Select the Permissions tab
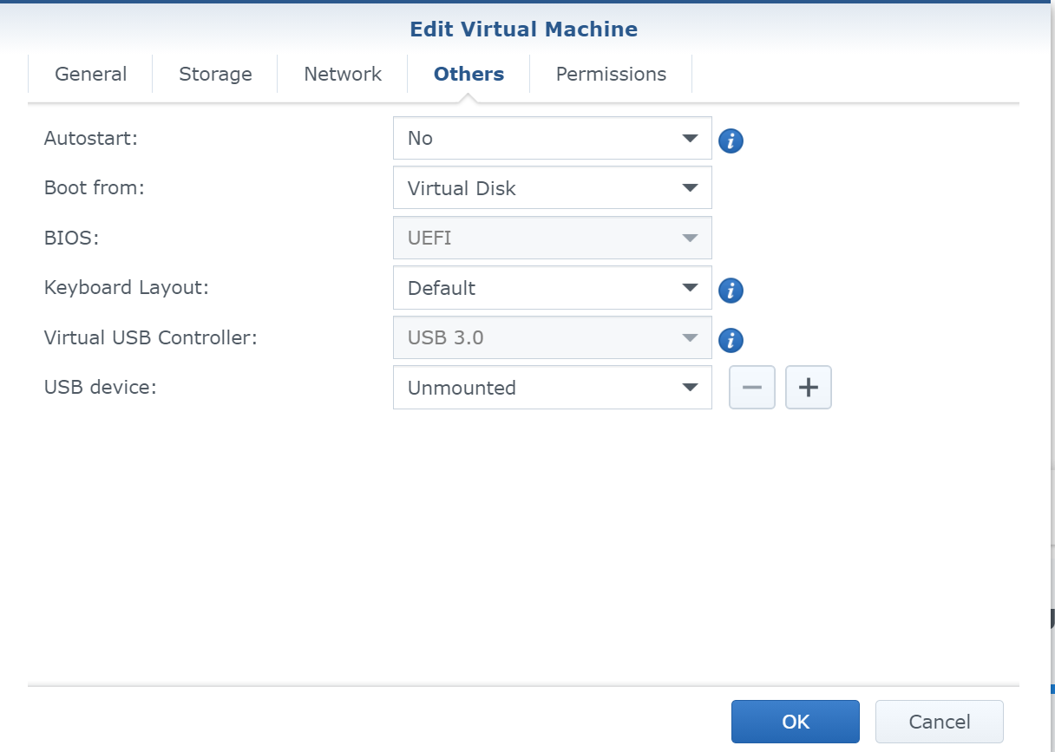Viewport: 1055px width, 752px height. coord(611,74)
